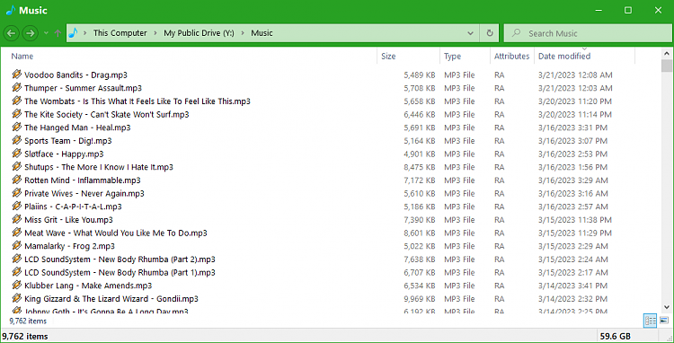Click the Back navigation arrow

(12, 33)
